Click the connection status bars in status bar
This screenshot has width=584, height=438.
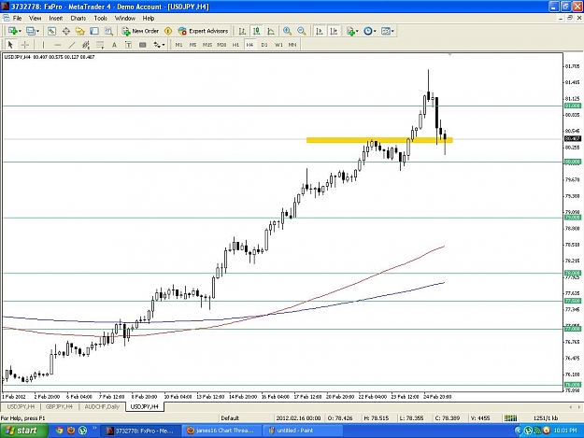tap(510, 417)
